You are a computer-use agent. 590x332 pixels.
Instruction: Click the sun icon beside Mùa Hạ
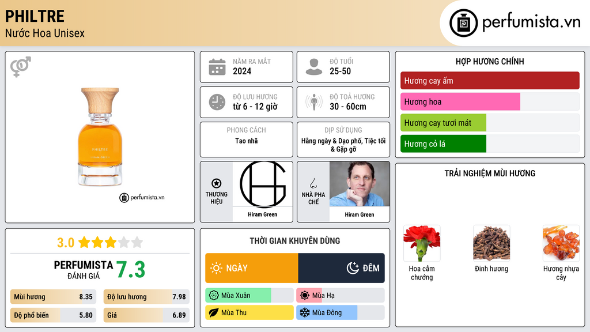[305, 296]
